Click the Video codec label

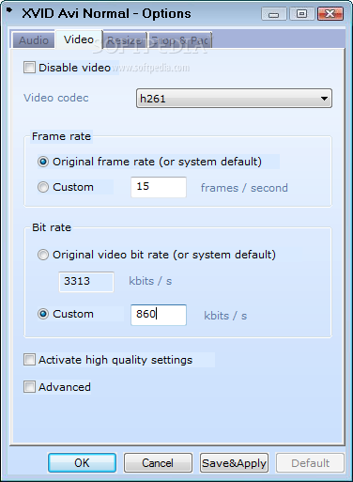pyautogui.click(x=56, y=98)
